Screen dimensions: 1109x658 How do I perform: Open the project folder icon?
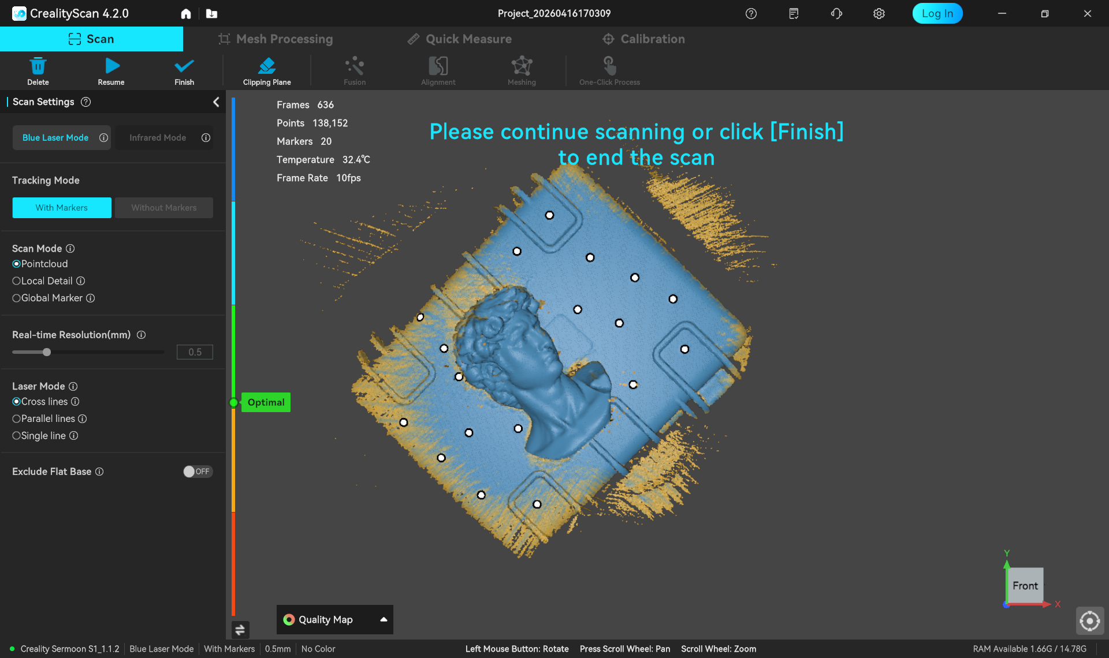pyautogui.click(x=212, y=14)
